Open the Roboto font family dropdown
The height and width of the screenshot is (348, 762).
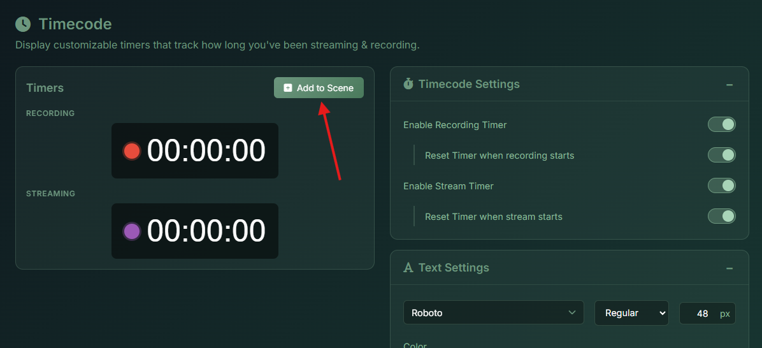(493, 313)
